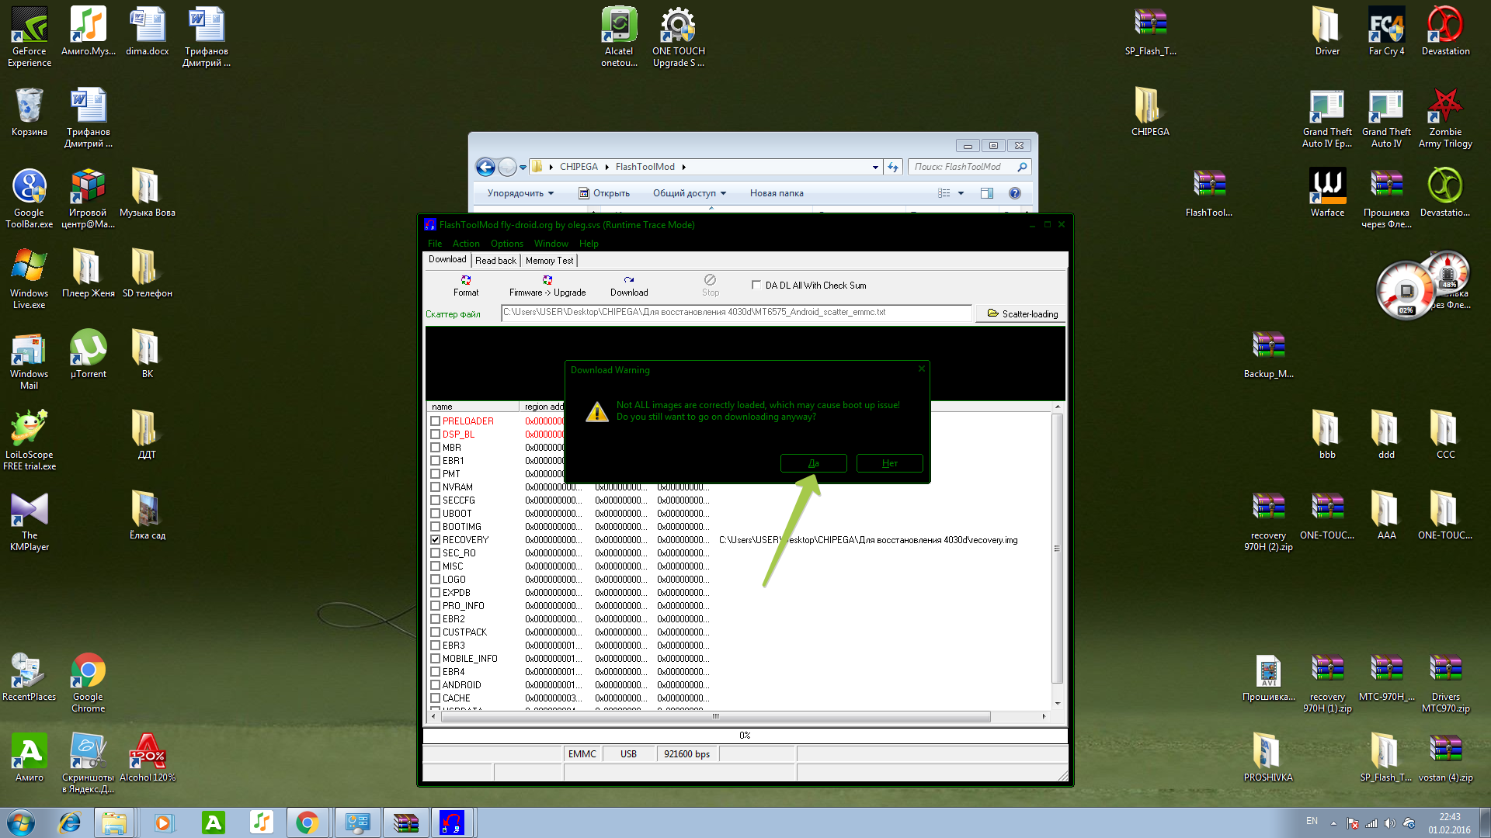Image resolution: width=1491 pixels, height=838 pixels.
Task: Open the Общий доступ dropdown
Action: pos(689,193)
